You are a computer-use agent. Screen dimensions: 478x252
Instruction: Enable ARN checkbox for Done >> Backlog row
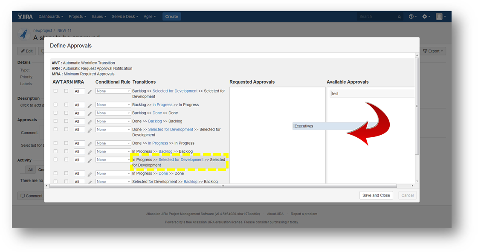coord(66,121)
